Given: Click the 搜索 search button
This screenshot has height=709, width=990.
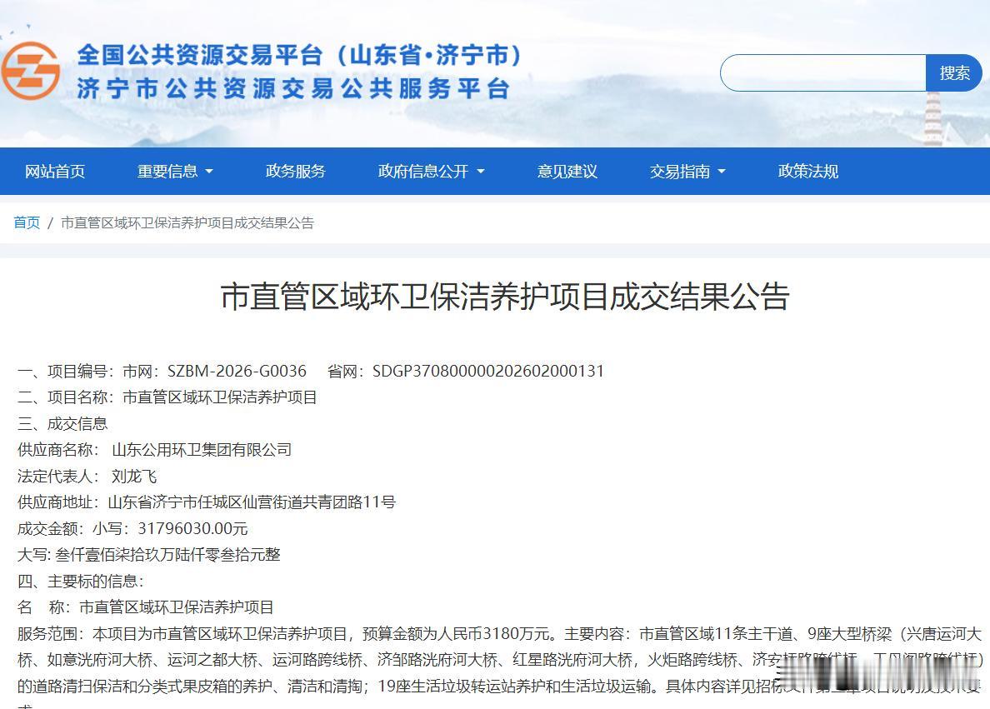Looking at the screenshot, I should click(953, 72).
